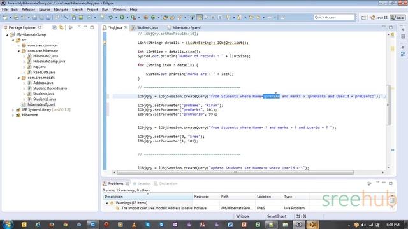Viewport: 408px width, 229px height.
Task: Maximize the Package Explorer panel
Action: (x=92, y=27)
